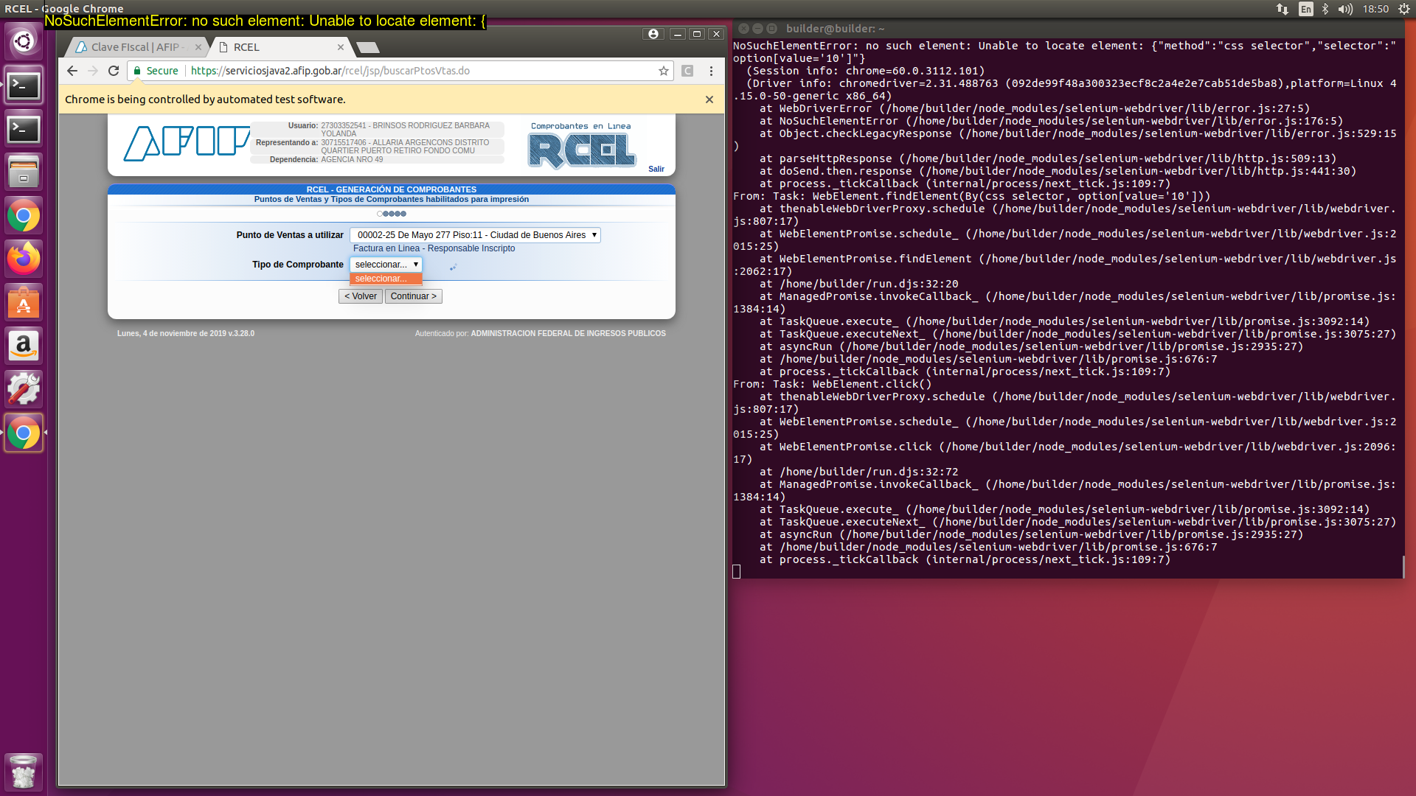Image resolution: width=1416 pixels, height=796 pixels.
Task: Go forward in Chrome
Action: 93,71
